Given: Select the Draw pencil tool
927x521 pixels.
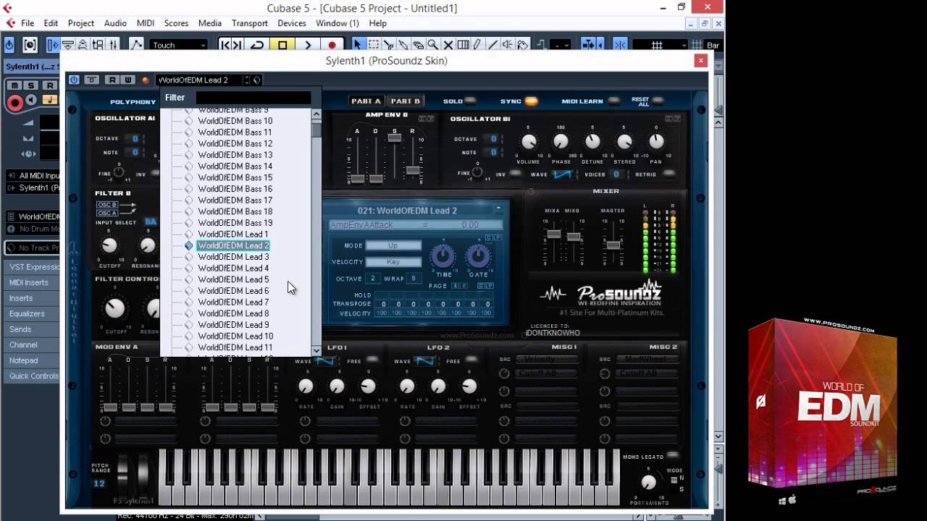Looking at the screenshot, I should [476, 45].
